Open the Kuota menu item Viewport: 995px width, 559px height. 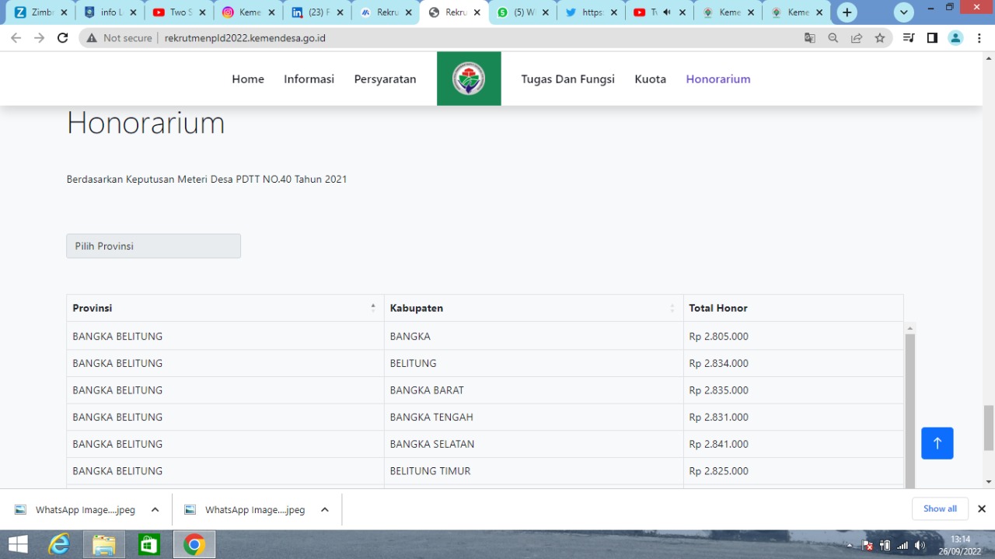point(650,79)
